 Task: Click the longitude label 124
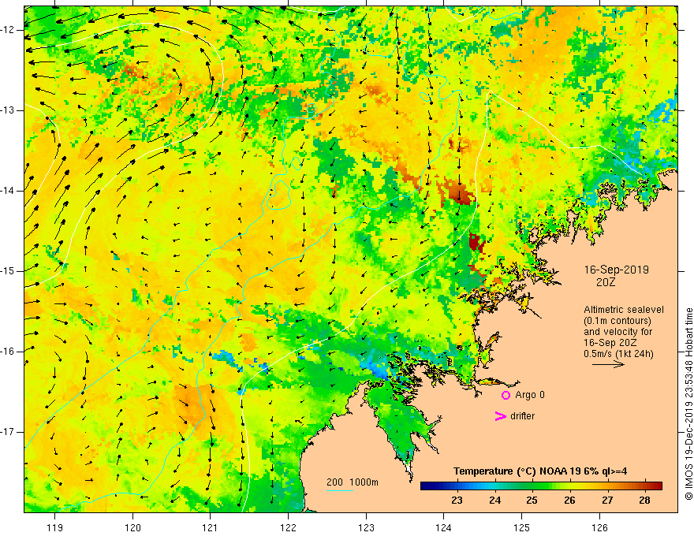click(x=443, y=527)
